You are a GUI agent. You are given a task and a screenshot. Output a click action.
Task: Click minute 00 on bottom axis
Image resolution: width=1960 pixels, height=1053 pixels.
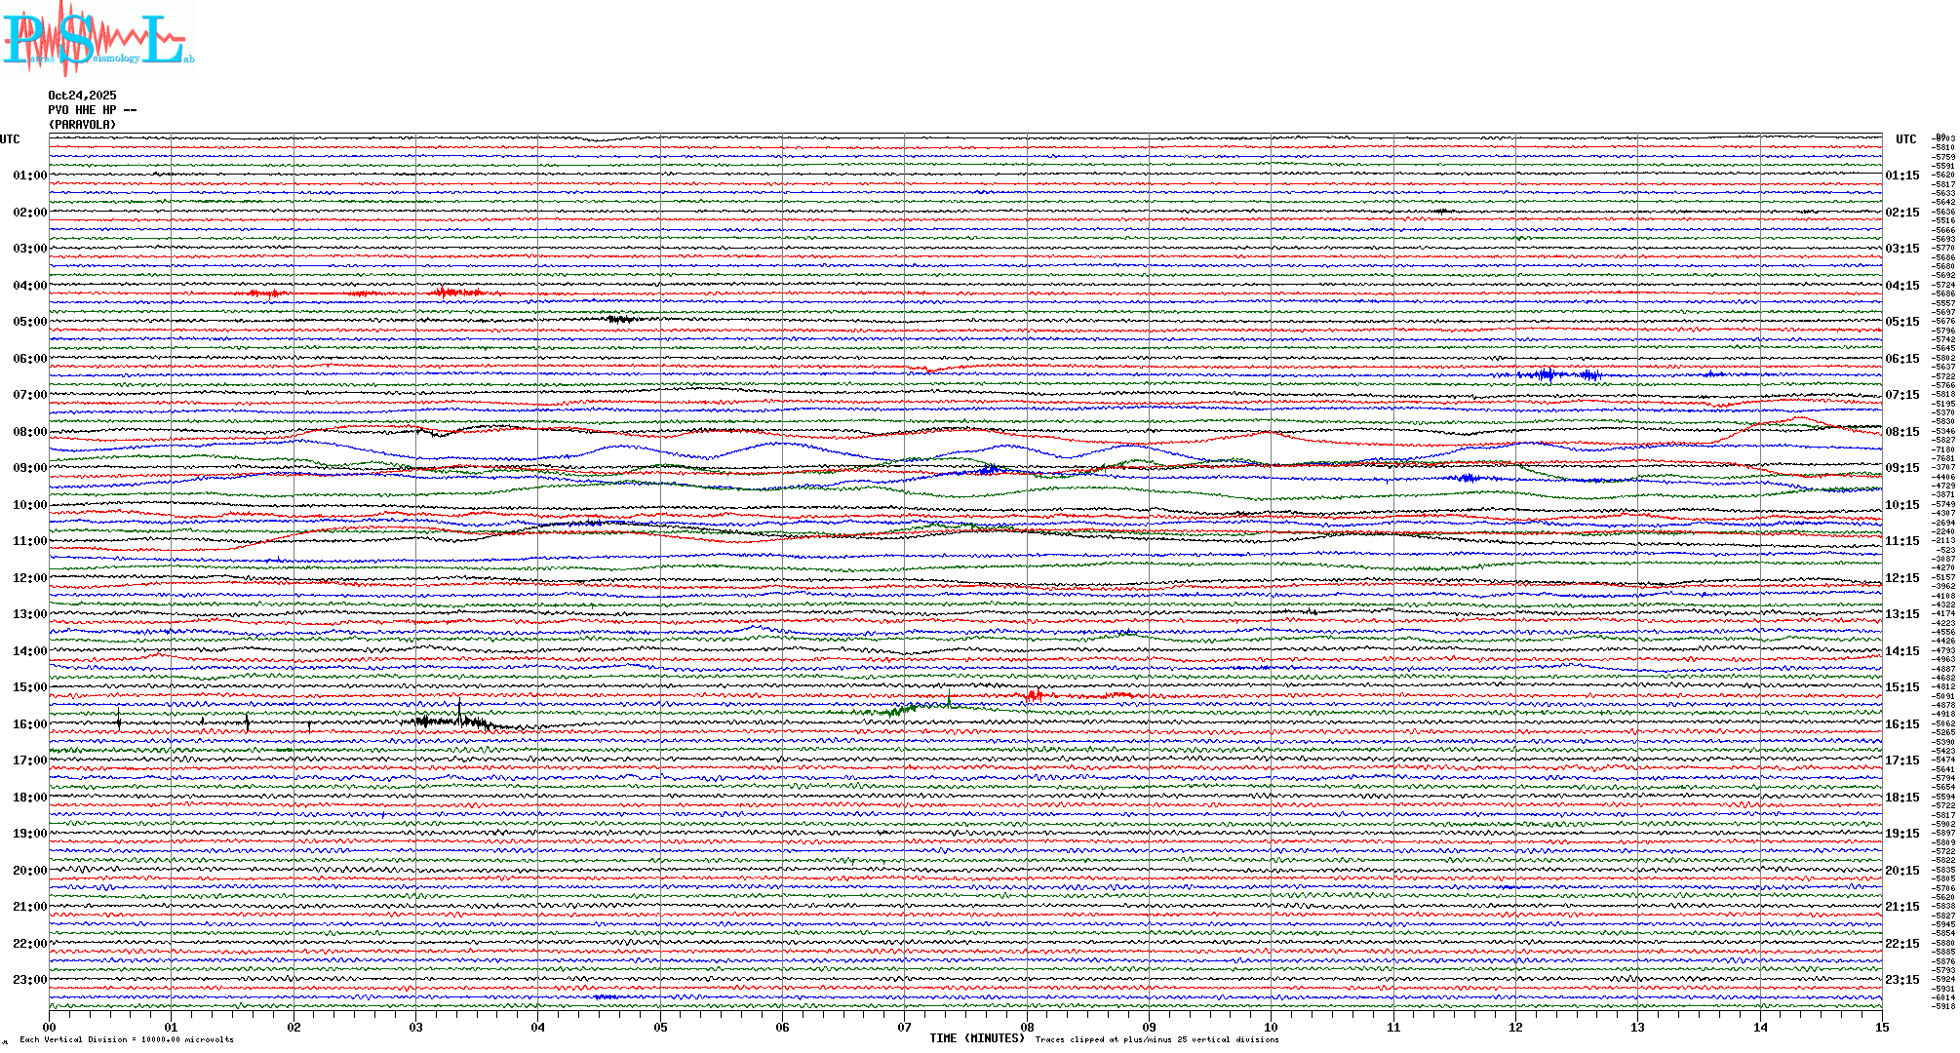point(50,1027)
